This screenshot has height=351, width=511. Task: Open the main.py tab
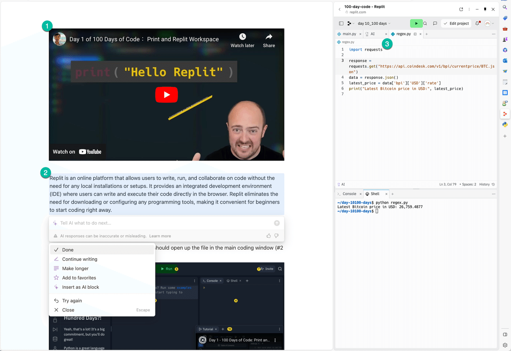coord(349,34)
